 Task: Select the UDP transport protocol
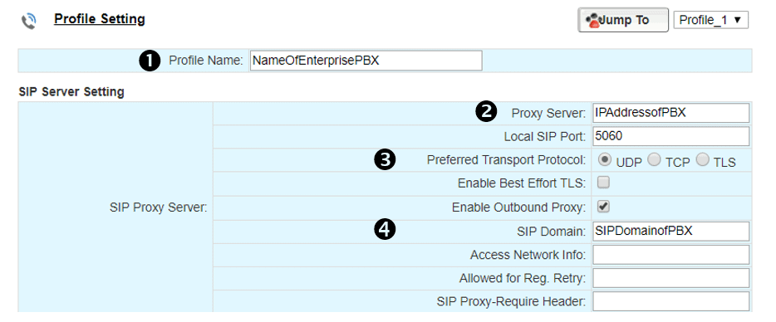[x=604, y=160]
